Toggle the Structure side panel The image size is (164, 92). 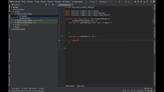pyautogui.click(x=9, y=57)
